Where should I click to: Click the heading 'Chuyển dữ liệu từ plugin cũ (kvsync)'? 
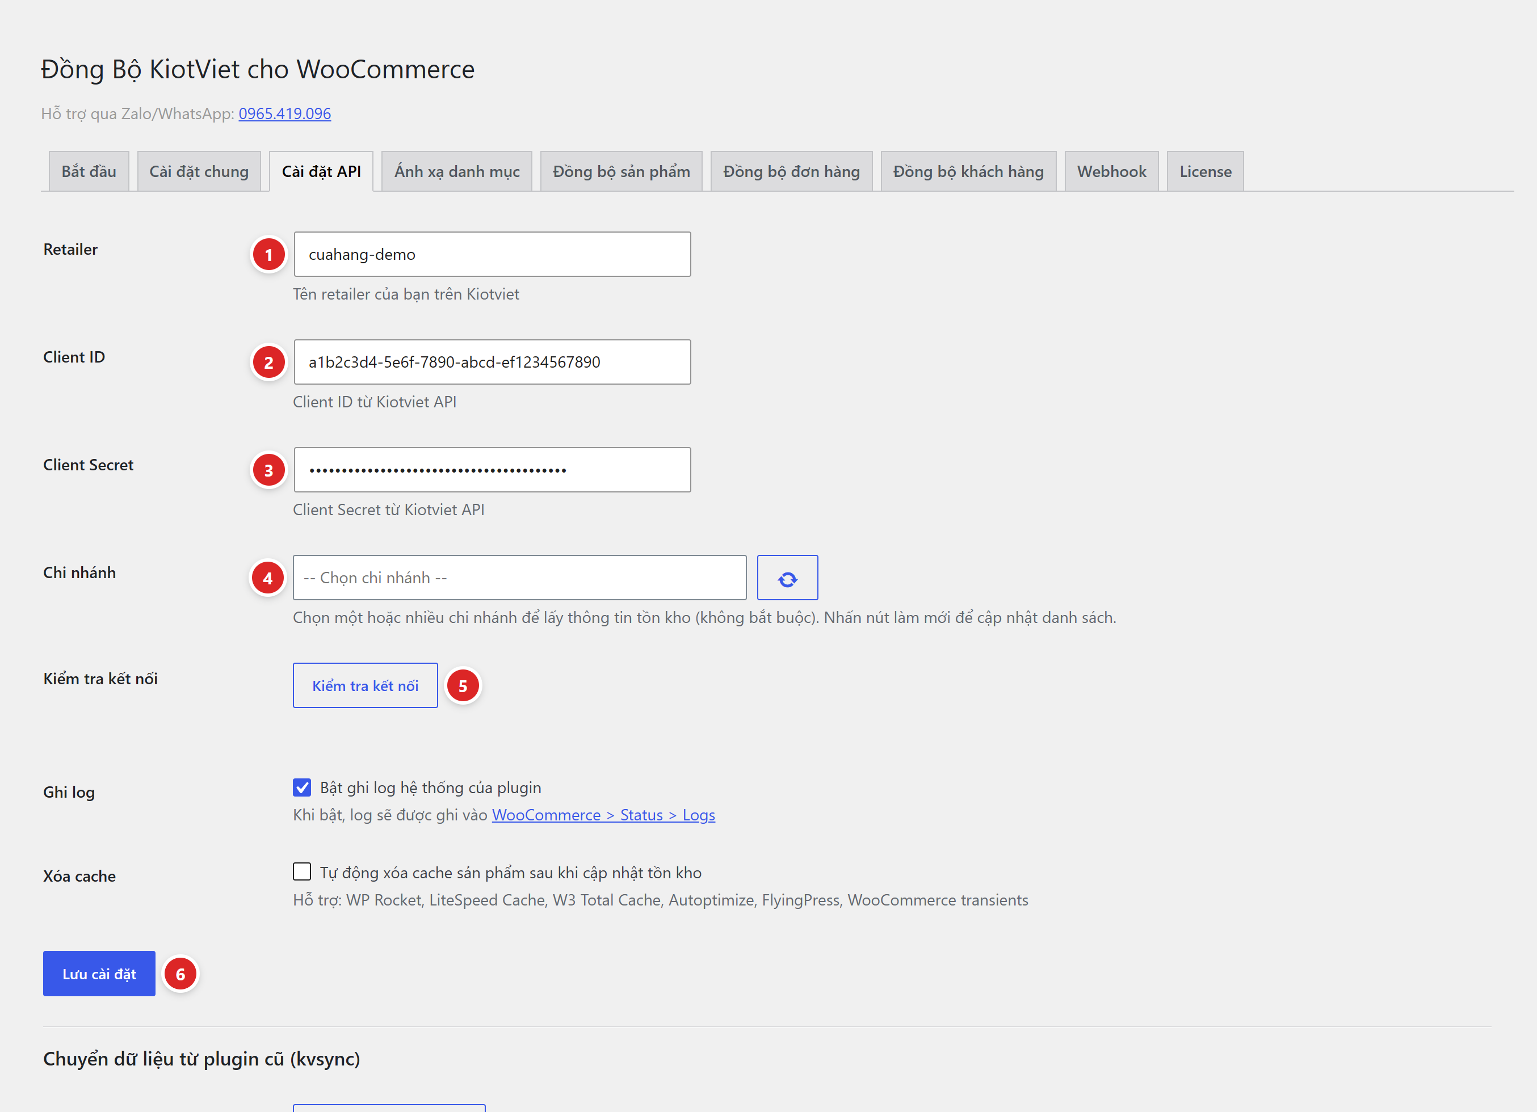tap(202, 1059)
